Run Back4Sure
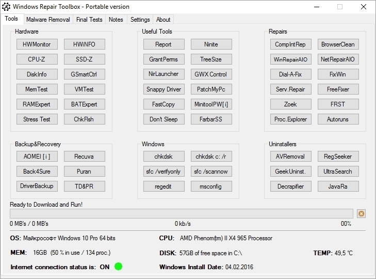 click(x=37, y=172)
